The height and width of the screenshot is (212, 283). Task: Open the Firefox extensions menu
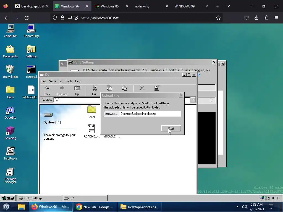coord(266,18)
